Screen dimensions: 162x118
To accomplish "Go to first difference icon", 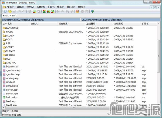I will click(x=44, y=11).
